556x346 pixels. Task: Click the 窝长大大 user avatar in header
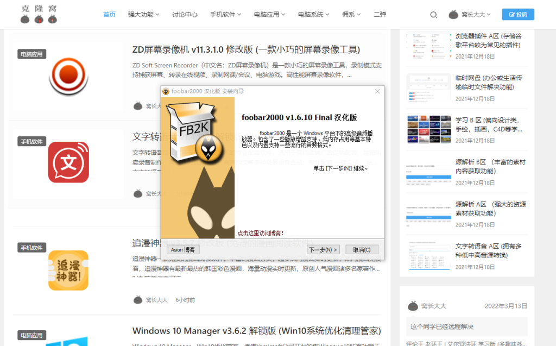pos(453,15)
